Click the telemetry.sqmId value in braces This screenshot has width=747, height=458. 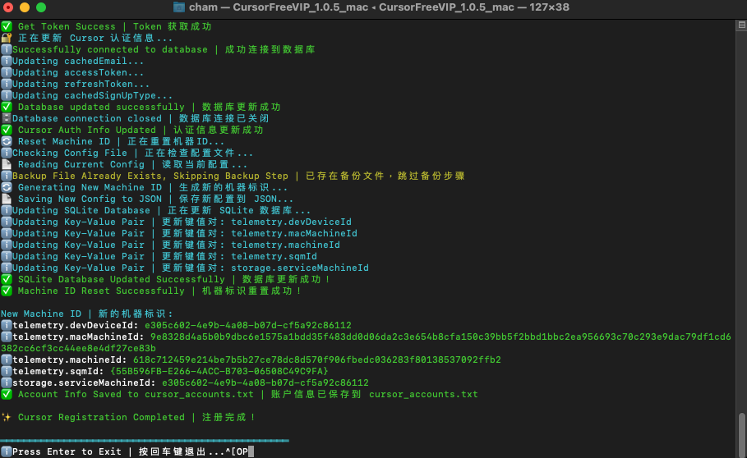point(219,371)
